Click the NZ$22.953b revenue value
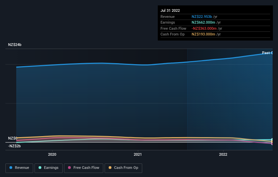Viewport: 278px width, 177px height. [x=202, y=17]
